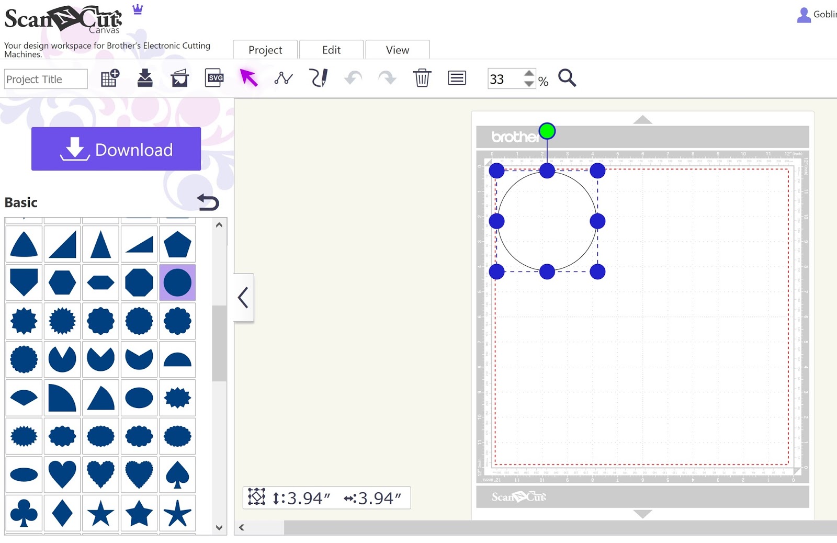
Task: Open the scan image import tool
Action: 179,77
